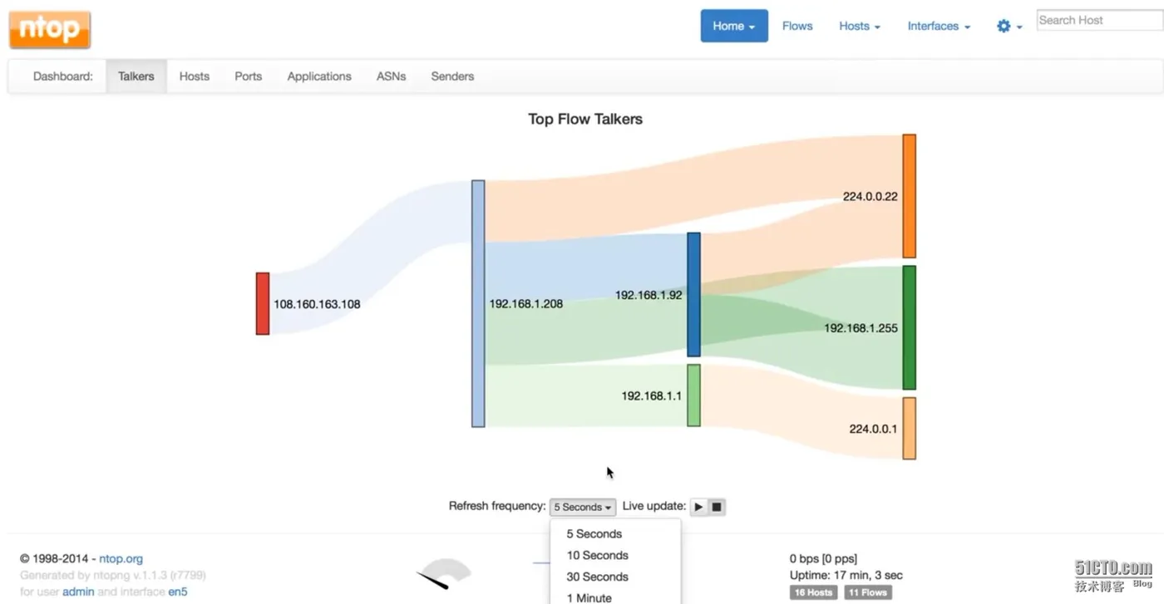Expand the Hosts navigation dropdown
The height and width of the screenshot is (604, 1164).
pyautogui.click(x=859, y=27)
